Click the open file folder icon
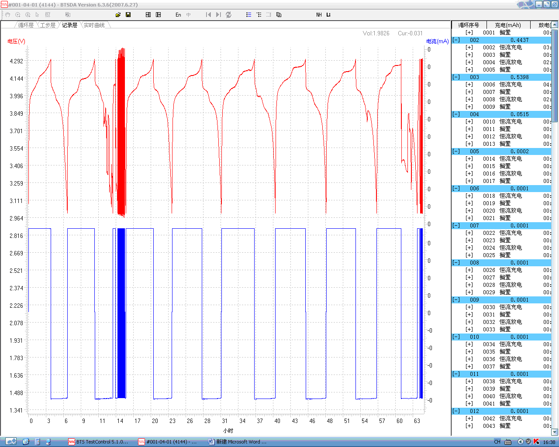Viewport: 559px width, 447px height. [x=118, y=15]
